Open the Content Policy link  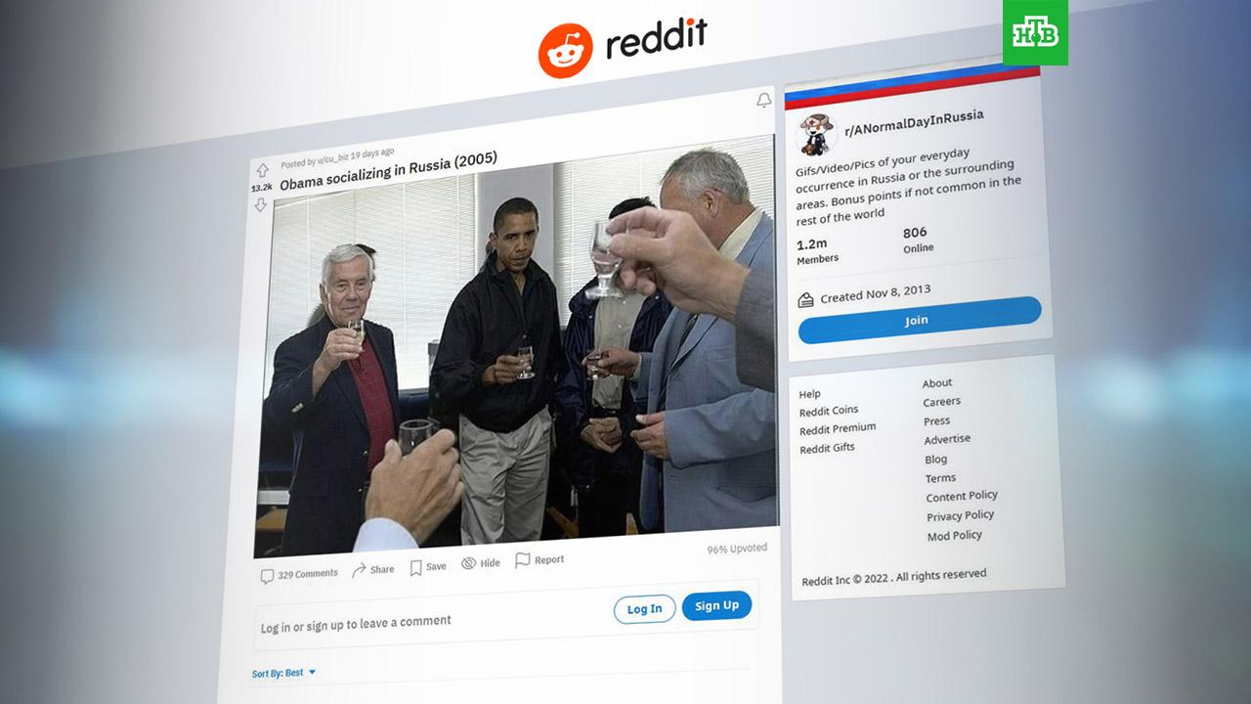coord(962,496)
